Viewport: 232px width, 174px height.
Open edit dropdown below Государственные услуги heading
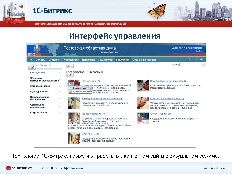(70, 75)
